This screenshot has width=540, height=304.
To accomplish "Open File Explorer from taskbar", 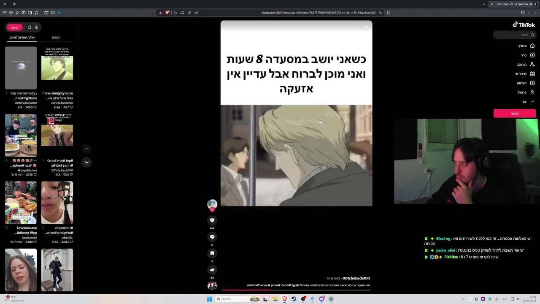I will [x=275, y=299].
